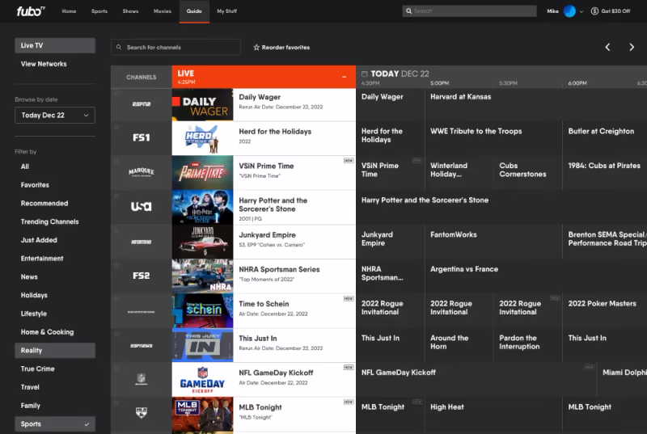Select the ESPNews channel logo
Screen dimensions: 647x434
(x=141, y=345)
